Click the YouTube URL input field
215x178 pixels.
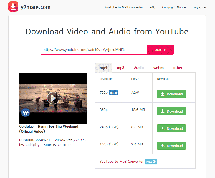click(x=94, y=50)
